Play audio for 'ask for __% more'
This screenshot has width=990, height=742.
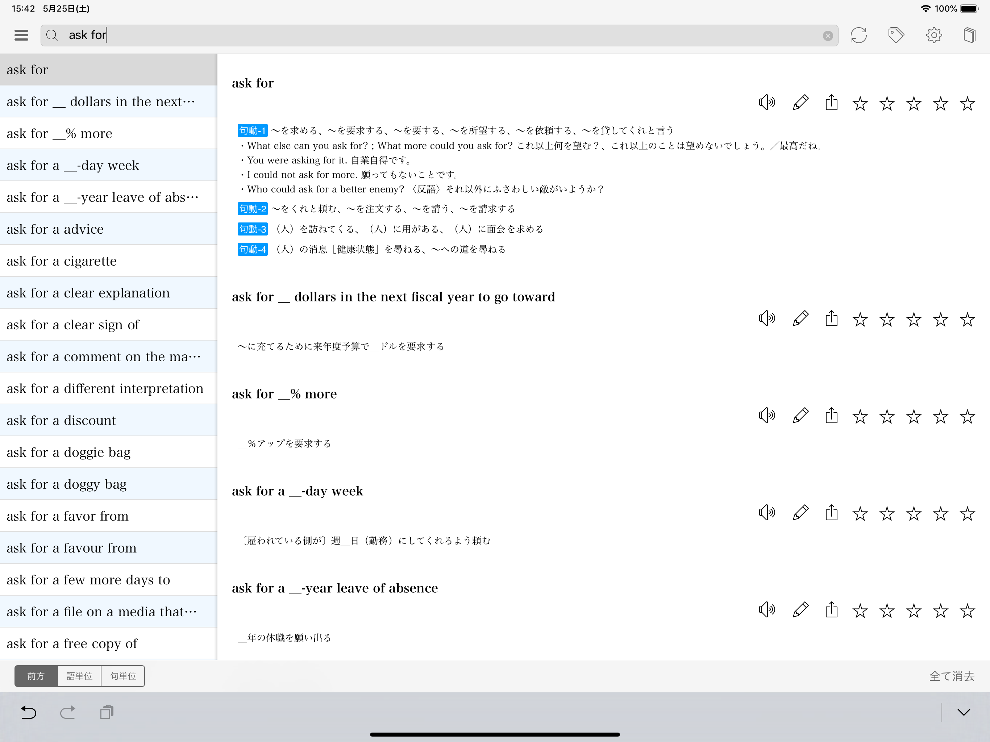(767, 415)
